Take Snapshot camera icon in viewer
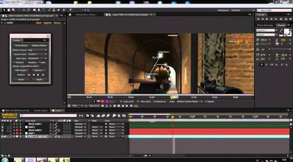 (103, 106)
